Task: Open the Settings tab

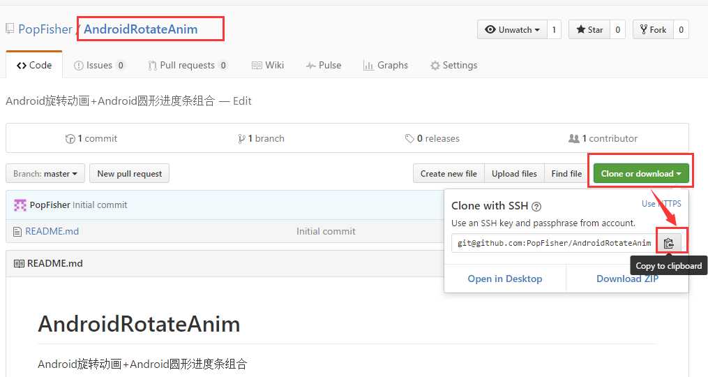Action: 454,65
